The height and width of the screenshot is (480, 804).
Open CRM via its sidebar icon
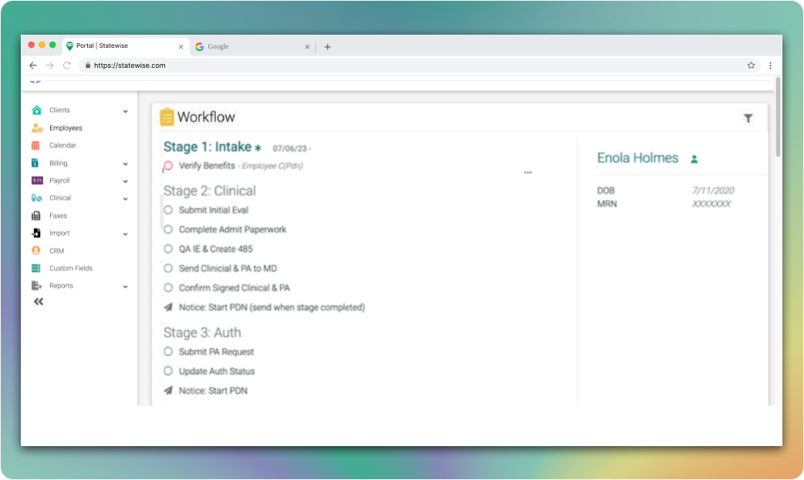[x=36, y=250]
